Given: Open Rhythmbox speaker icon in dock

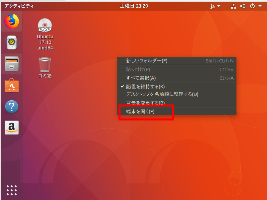Looking at the screenshot, I should point(12,42).
